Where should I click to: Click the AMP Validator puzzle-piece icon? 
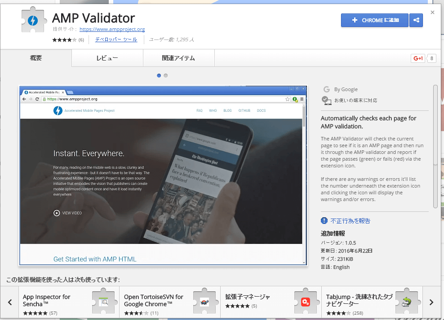(34, 21)
